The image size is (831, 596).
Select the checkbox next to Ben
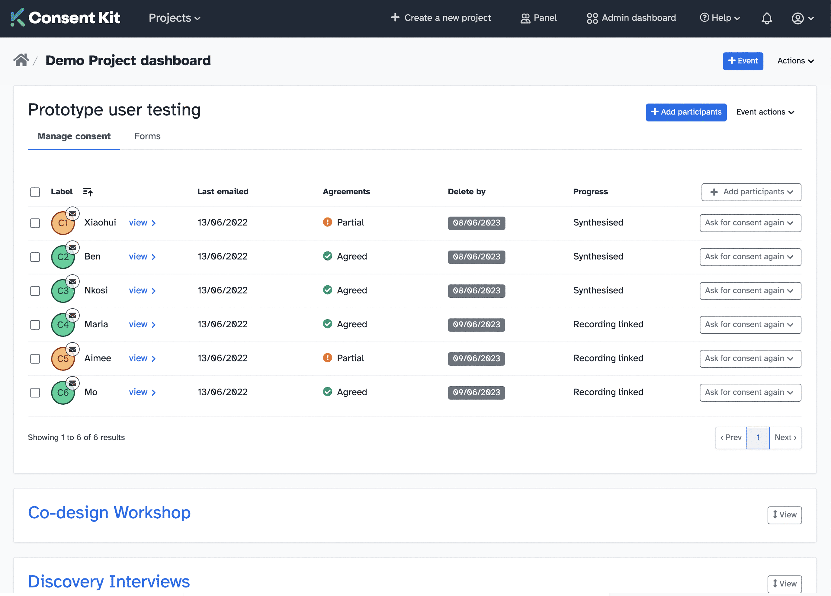[35, 257]
